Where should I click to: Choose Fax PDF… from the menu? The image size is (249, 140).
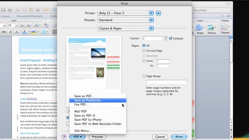pyautogui.click(x=98, y=105)
